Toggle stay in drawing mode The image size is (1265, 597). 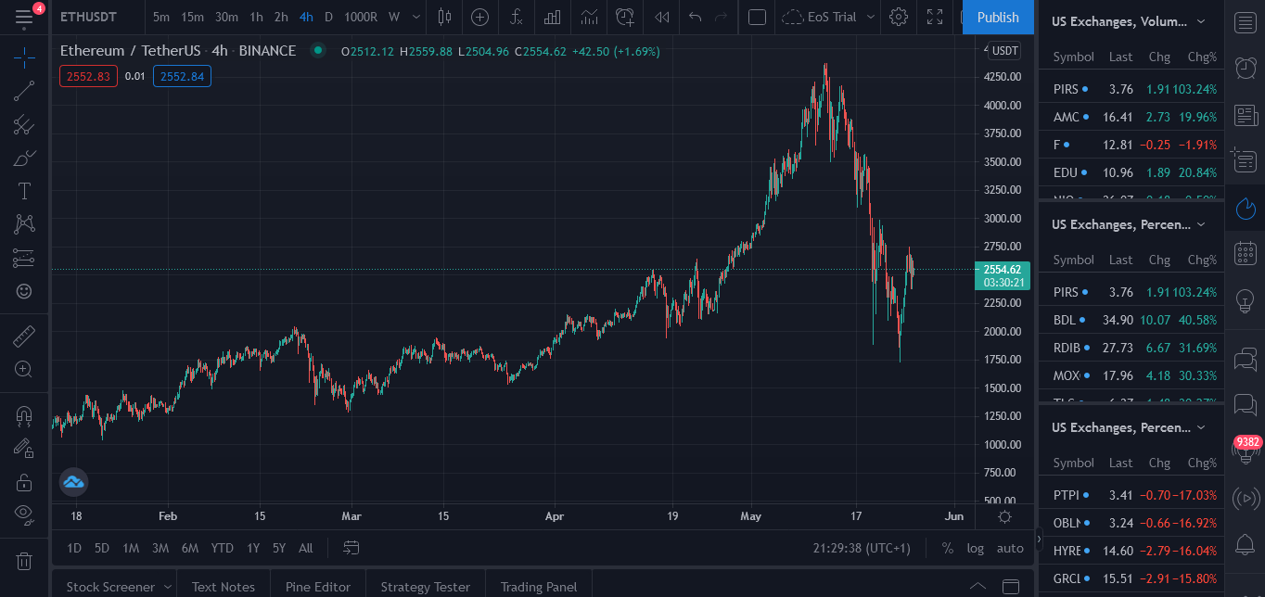tap(24, 448)
